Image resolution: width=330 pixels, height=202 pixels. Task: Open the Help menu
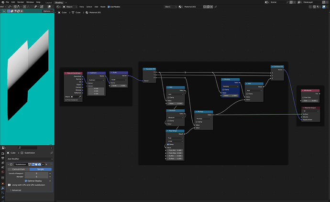pyautogui.click(x=38, y=2)
